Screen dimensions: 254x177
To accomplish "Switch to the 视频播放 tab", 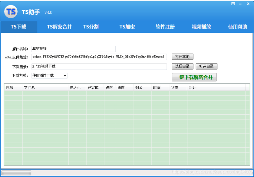I will click(x=201, y=27).
